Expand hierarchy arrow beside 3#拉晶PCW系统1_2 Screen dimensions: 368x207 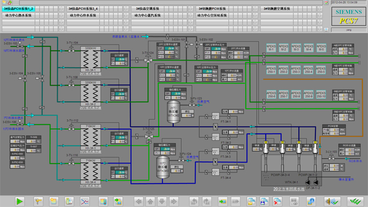pyautogui.click(x=62, y=9)
